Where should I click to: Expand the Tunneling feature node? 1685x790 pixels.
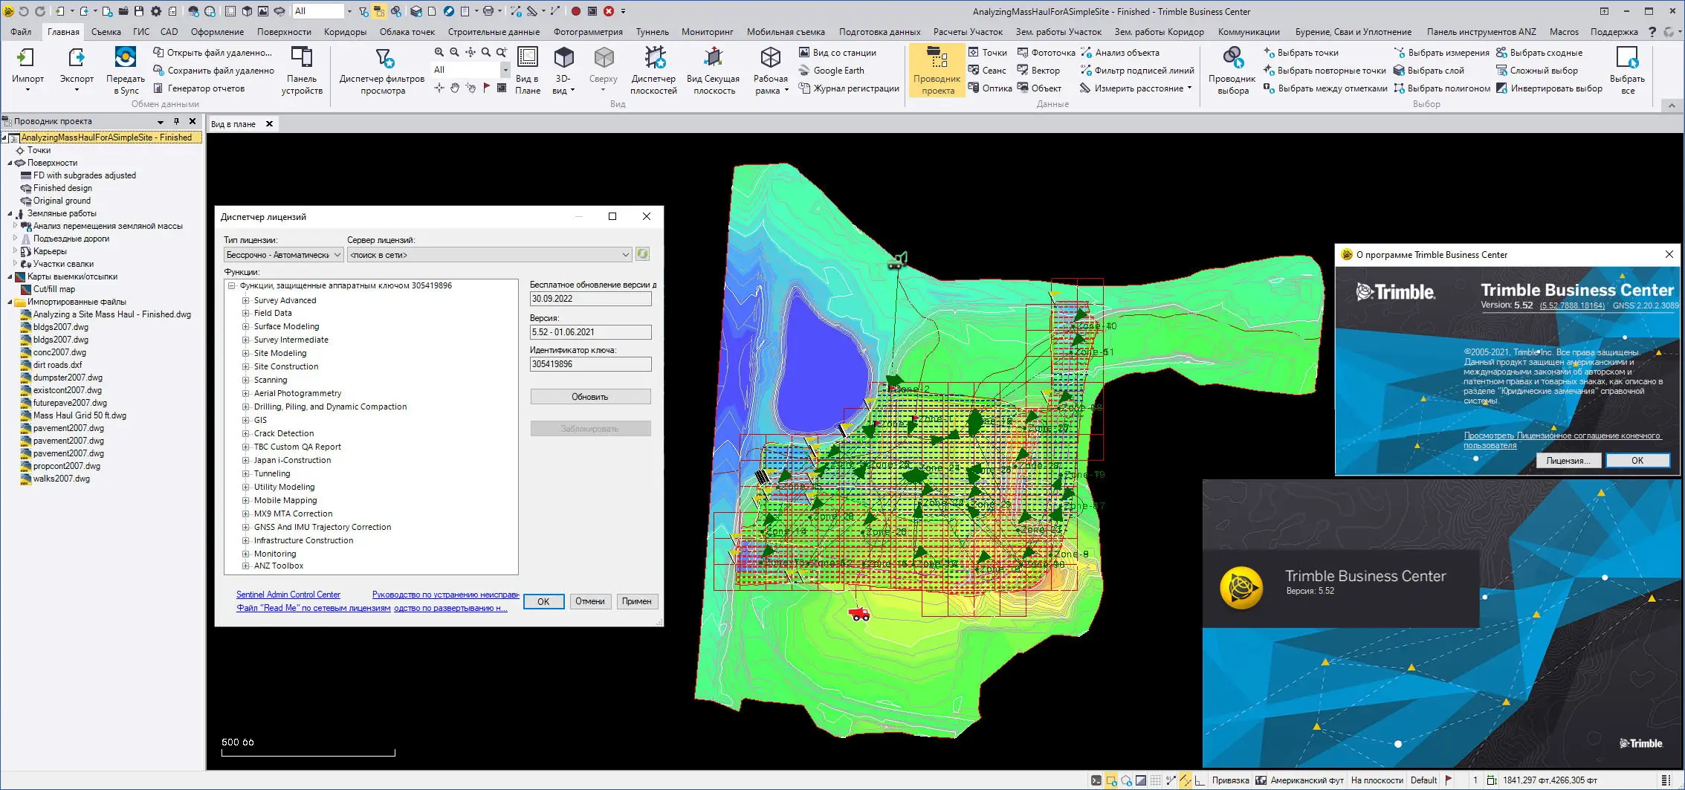tap(245, 473)
